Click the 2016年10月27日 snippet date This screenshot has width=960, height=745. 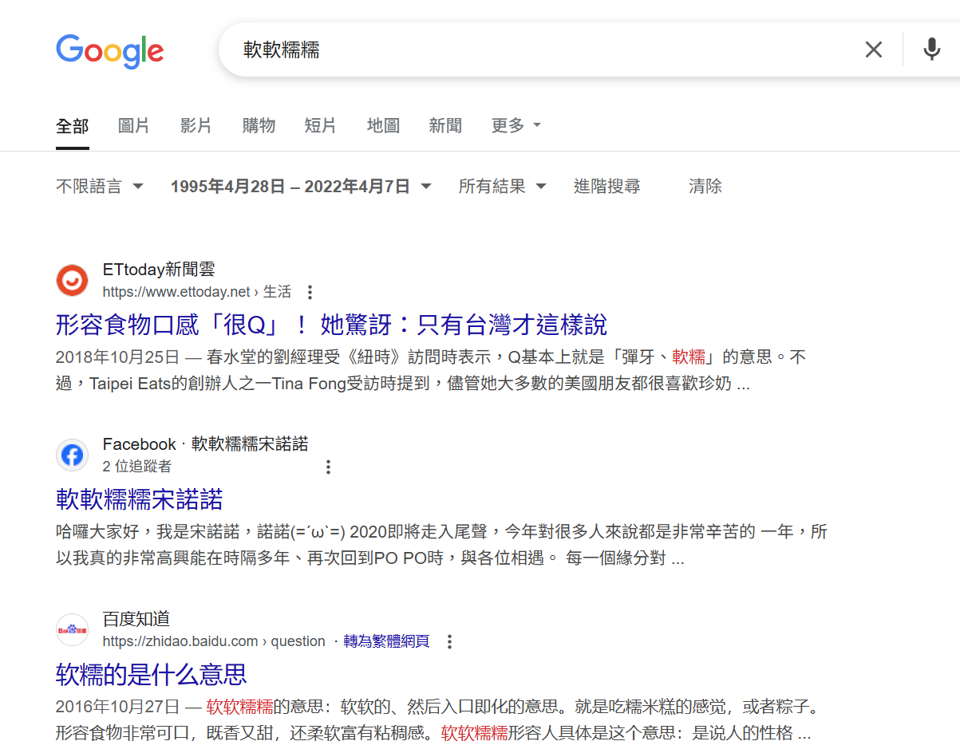tap(117, 707)
